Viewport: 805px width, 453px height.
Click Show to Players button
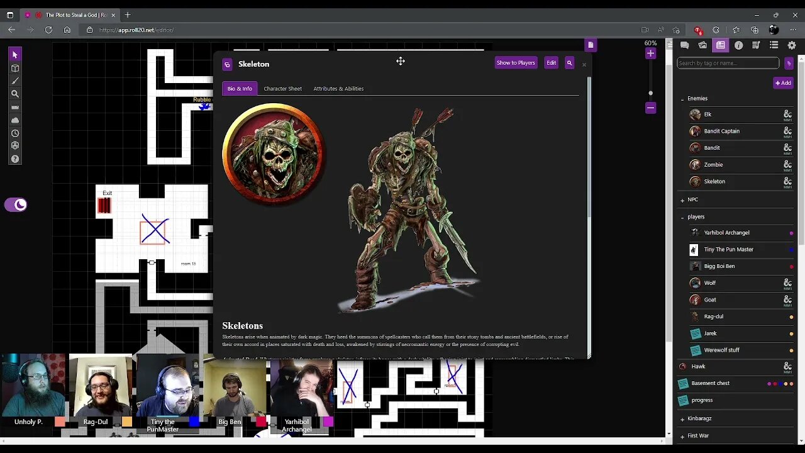tap(516, 63)
